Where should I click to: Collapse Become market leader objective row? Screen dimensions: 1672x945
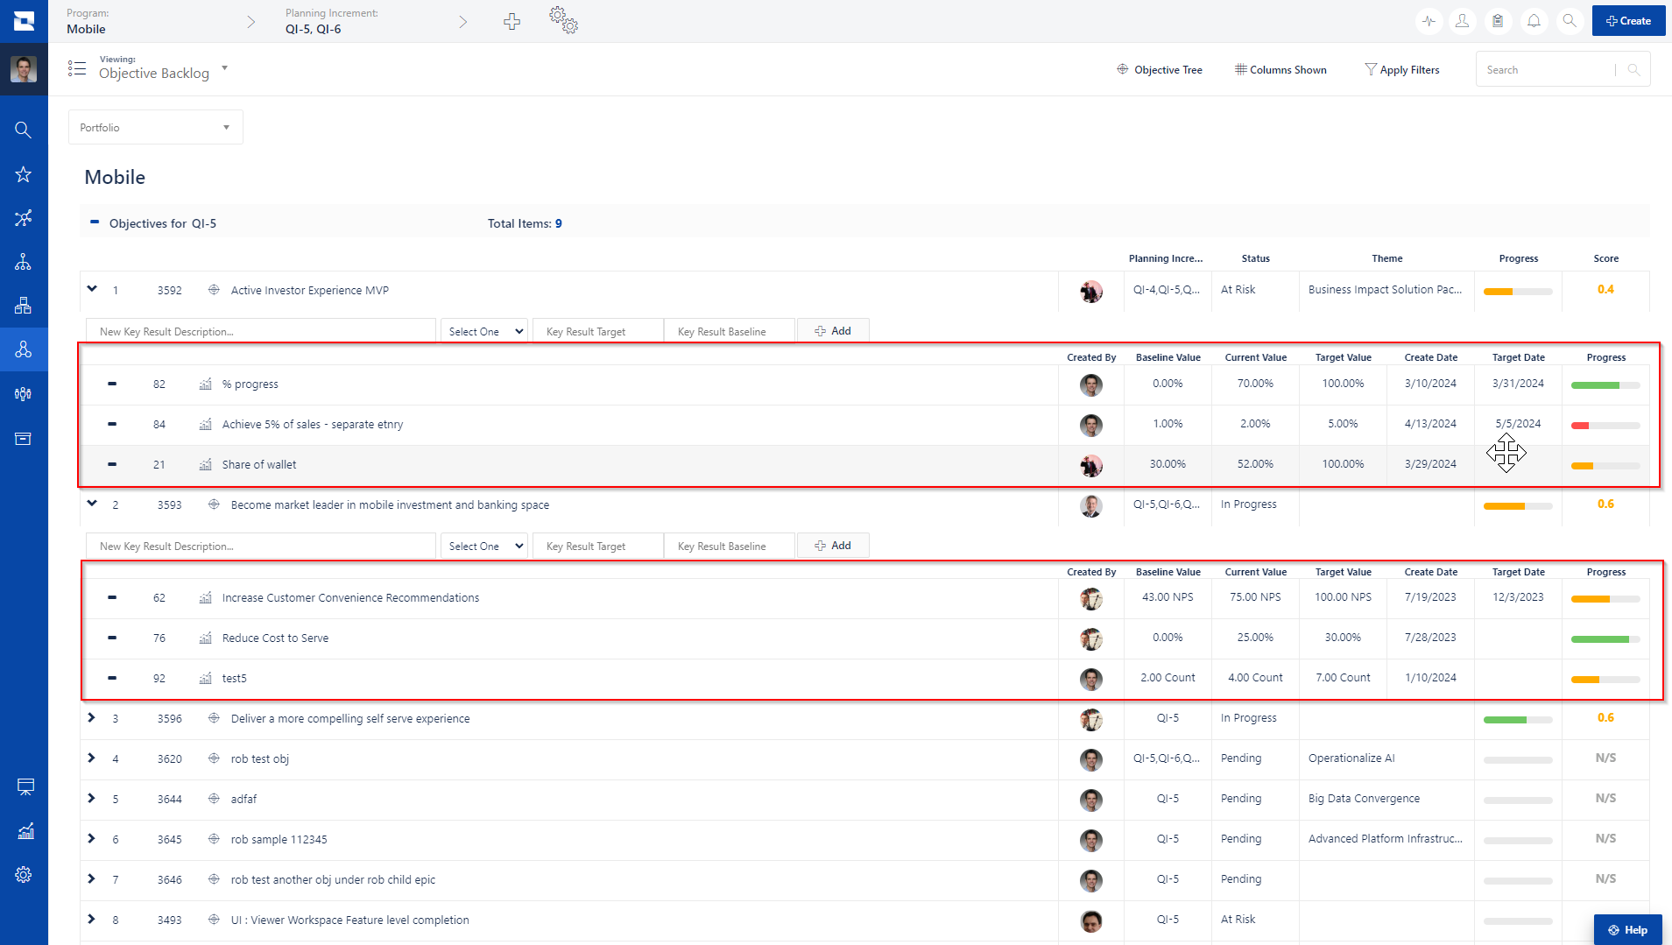(x=92, y=504)
